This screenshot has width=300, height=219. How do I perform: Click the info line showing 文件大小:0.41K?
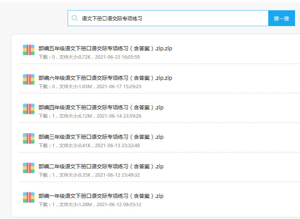point(89,146)
